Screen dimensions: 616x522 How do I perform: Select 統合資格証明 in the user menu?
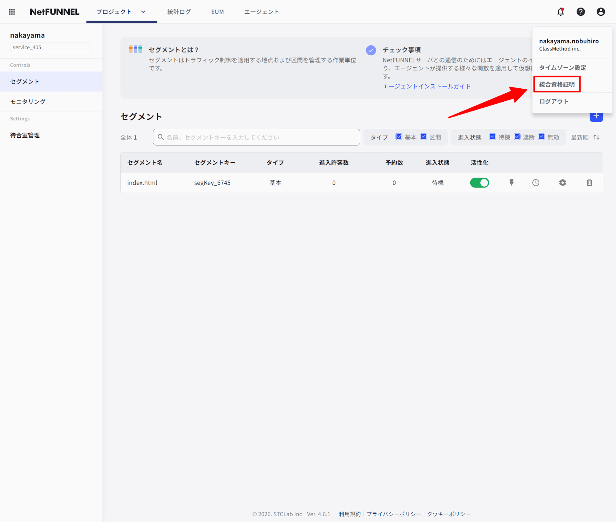point(557,84)
